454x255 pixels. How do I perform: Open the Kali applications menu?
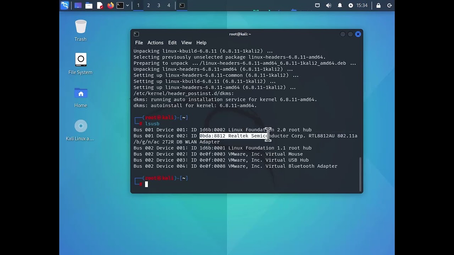point(65,5)
